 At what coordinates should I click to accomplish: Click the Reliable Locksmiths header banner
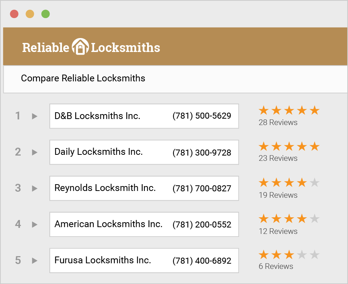(175, 46)
